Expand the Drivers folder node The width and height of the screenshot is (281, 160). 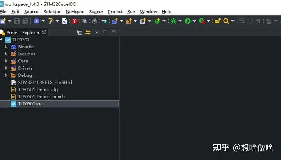tap(6, 68)
